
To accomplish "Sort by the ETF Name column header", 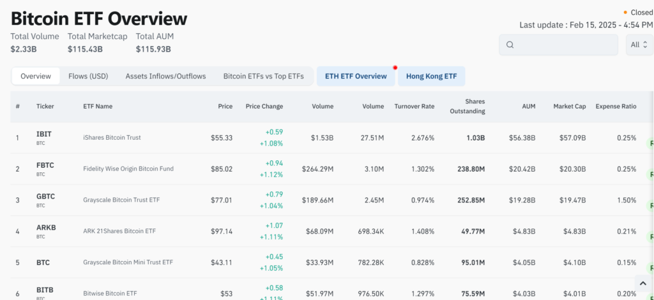I will 98,106.
